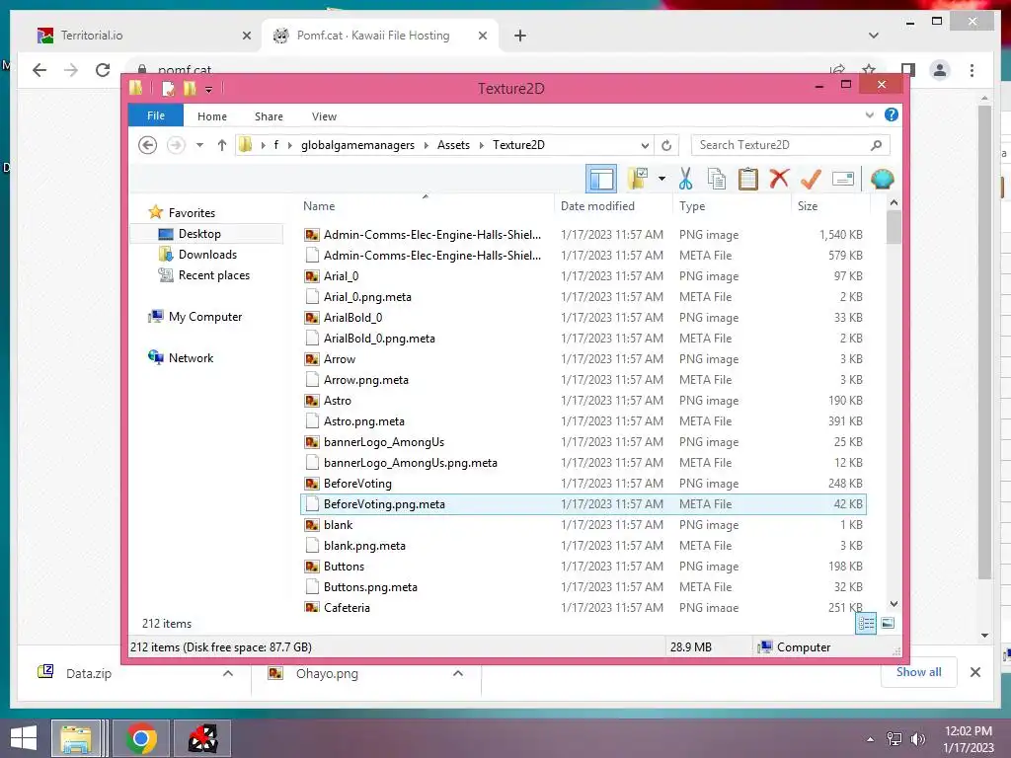Select Arial_0.png.meta file

pos(583,296)
